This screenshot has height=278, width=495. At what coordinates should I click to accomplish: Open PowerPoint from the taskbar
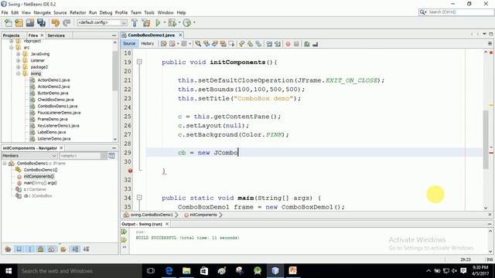[x=292, y=271]
